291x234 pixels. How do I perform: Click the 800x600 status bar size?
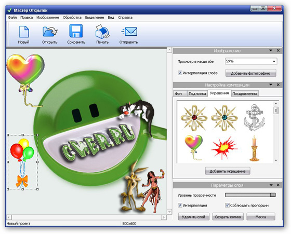129,224
